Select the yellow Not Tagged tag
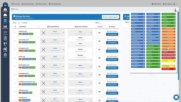This screenshot has height=102, width=181. point(169,66)
